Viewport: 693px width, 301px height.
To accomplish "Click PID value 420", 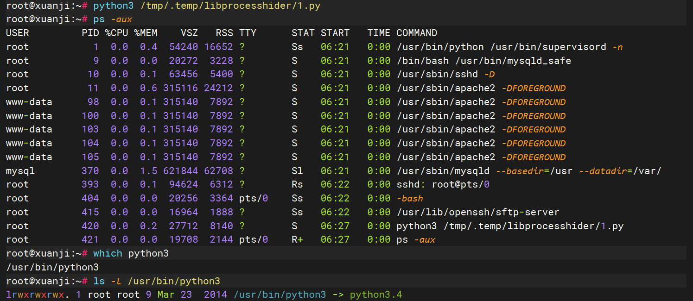I will (x=90, y=226).
